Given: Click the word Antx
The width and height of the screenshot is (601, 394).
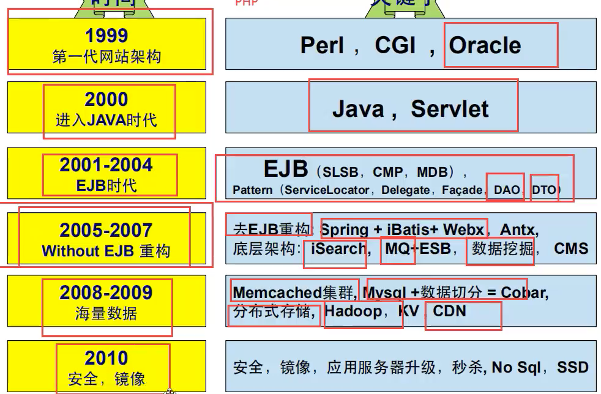Looking at the screenshot, I should click(x=517, y=229).
